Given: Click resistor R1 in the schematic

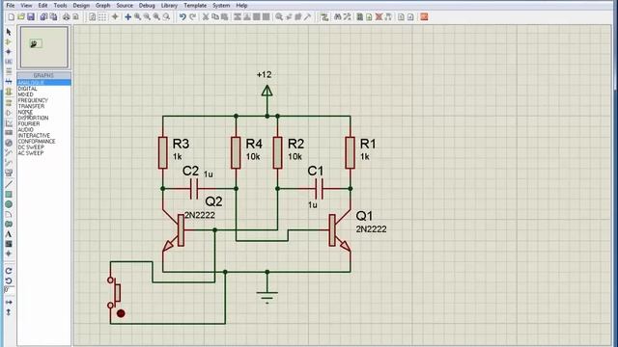Looking at the screenshot, I should pos(350,152).
